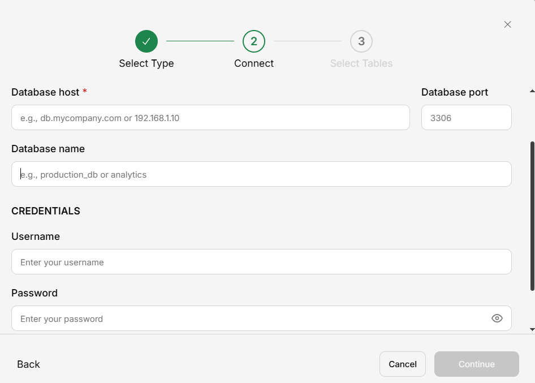Click the Password input field
The width and height of the screenshot is (535, 383).
[249, 319]
